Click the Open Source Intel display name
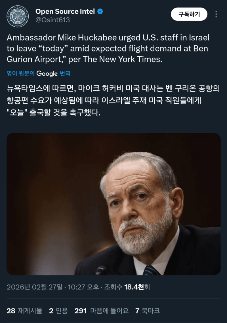Screen dimensions: 227x323 (x=65, y=12)
